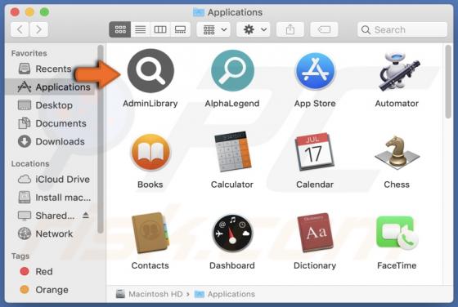Open the AlphaLegend app icon
Screen dimensions: 458x307
(x=232, y=71)
